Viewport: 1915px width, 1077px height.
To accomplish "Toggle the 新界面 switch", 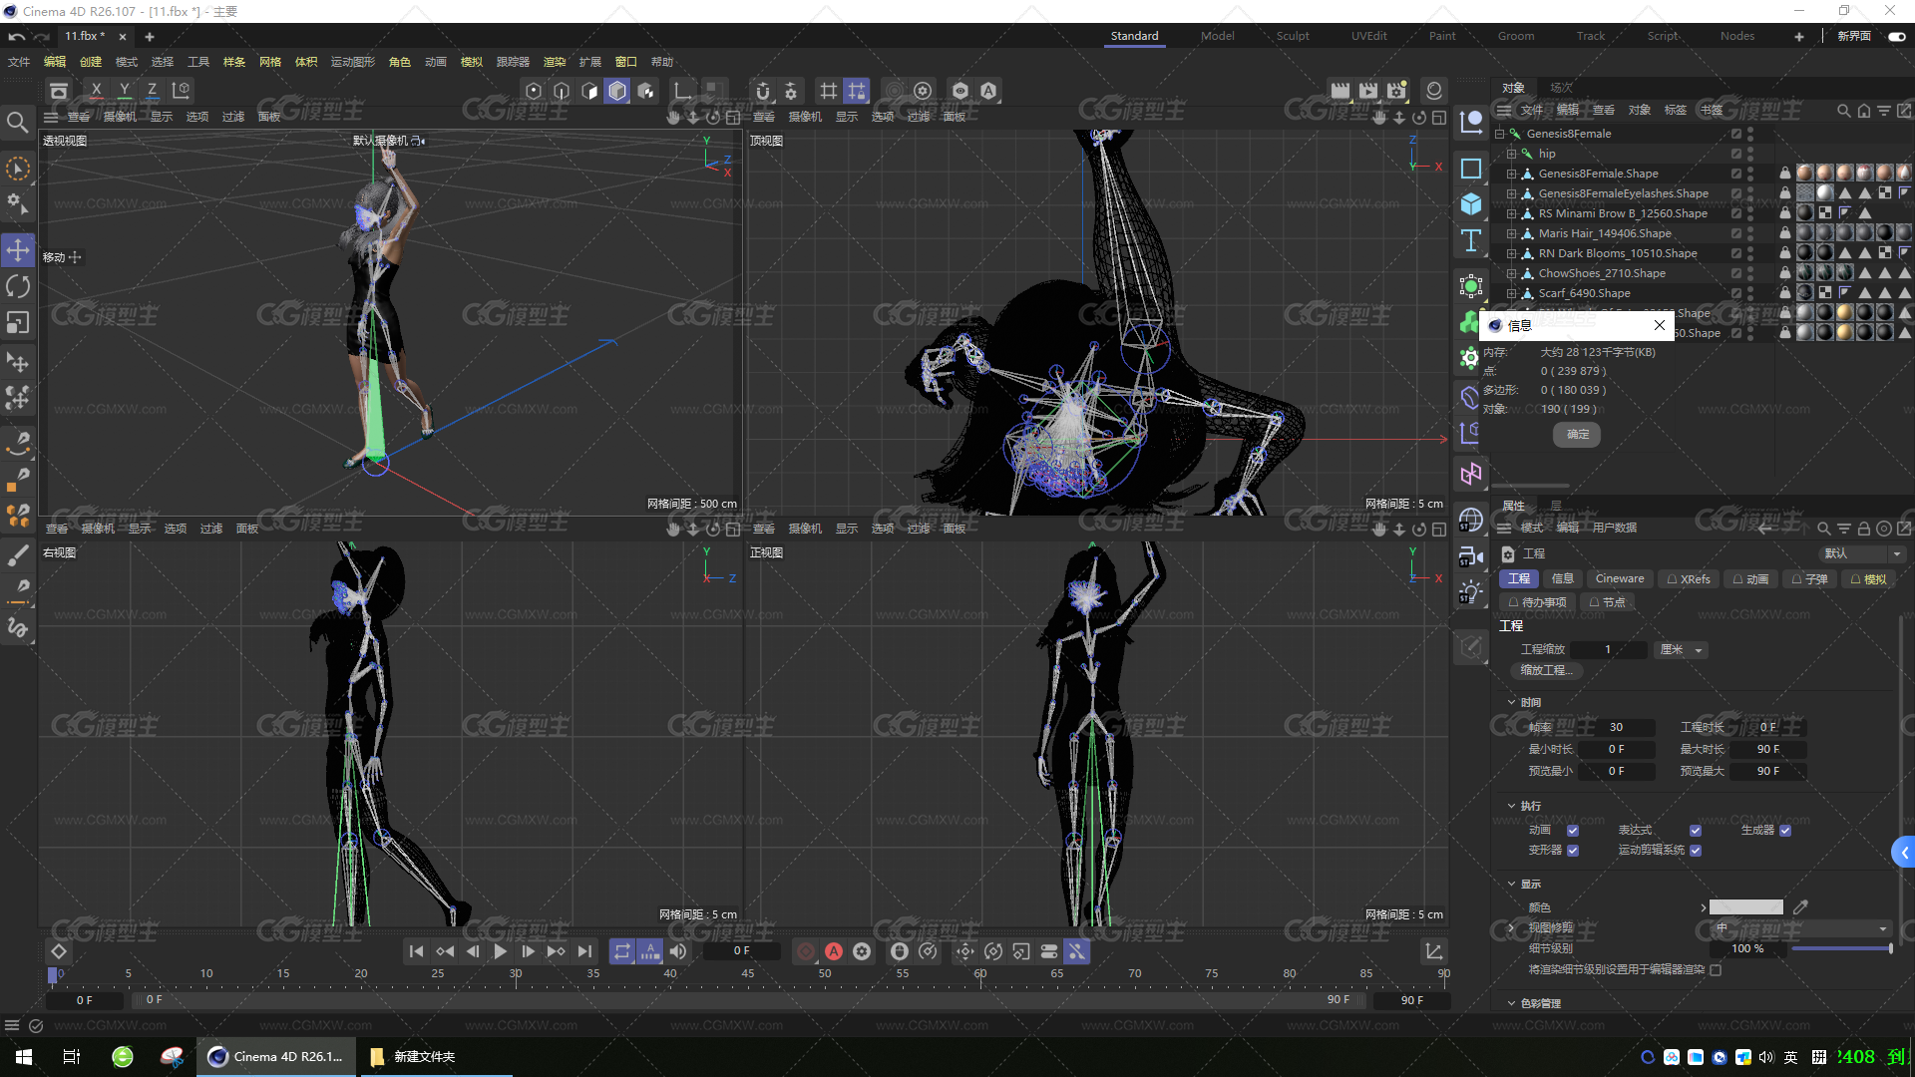I will [x=1896, y=36].
